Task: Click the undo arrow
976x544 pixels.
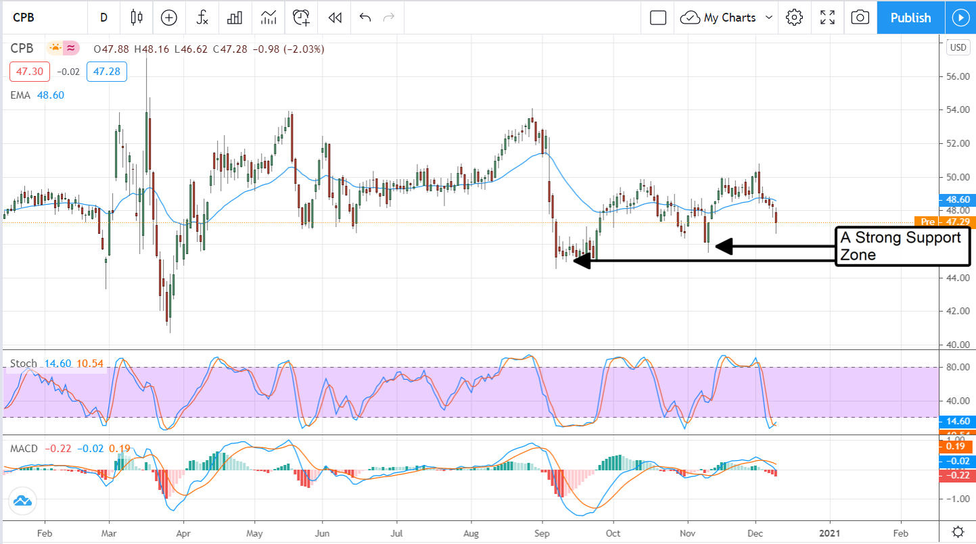Action: click(365, 18)
